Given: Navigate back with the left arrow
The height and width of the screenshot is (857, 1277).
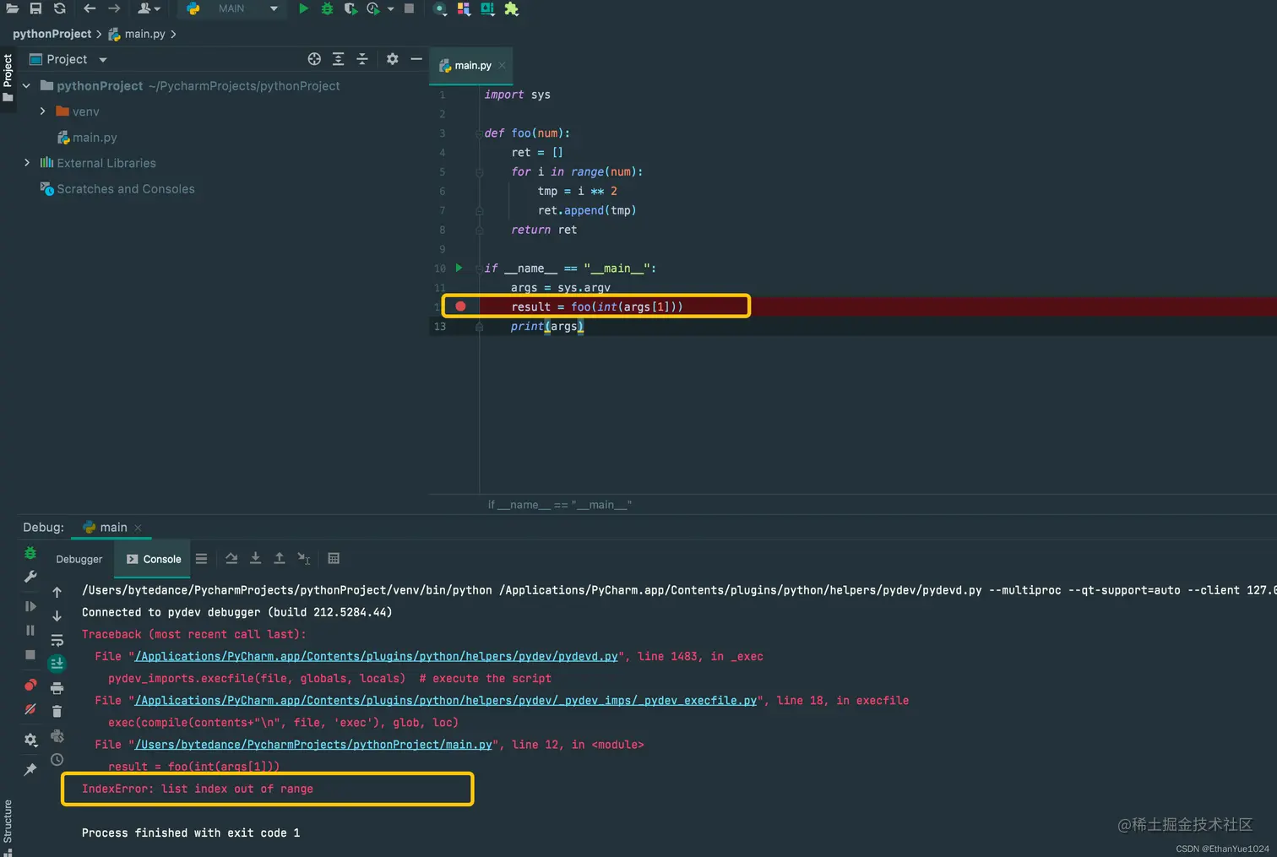Looking at the screenshot, I should point(90,8).
